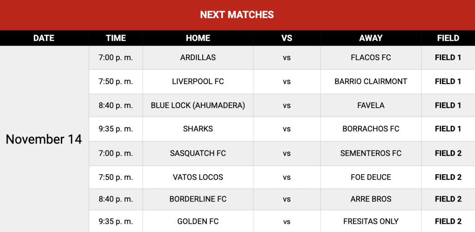Select SASQUATCH FC in the home column
This screenshot has height=232, width=475.
(198, 153)
